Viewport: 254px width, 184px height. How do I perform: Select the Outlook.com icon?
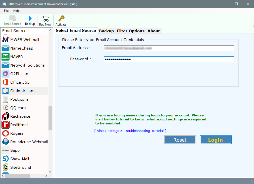tap(6, 91)
